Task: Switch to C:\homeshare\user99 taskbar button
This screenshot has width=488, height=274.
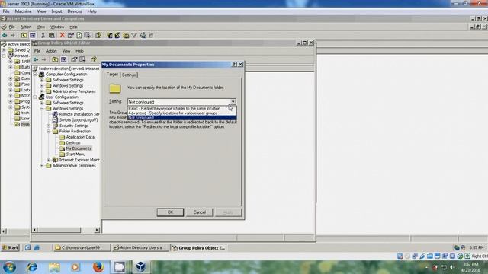Action: coord(82,248)
